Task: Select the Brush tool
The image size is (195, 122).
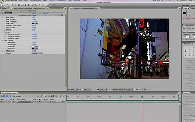Action: (x=33, y=5)
